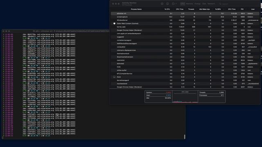The width and height of the screenshot is (262, 147).
Task: Click the User CPU percentage label
Action: click(x=148, y=95)
